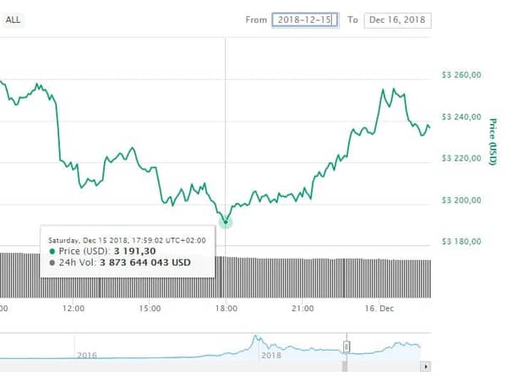Click the 21:00 time axis label
The image size is (507, 376).
point(303,308)
